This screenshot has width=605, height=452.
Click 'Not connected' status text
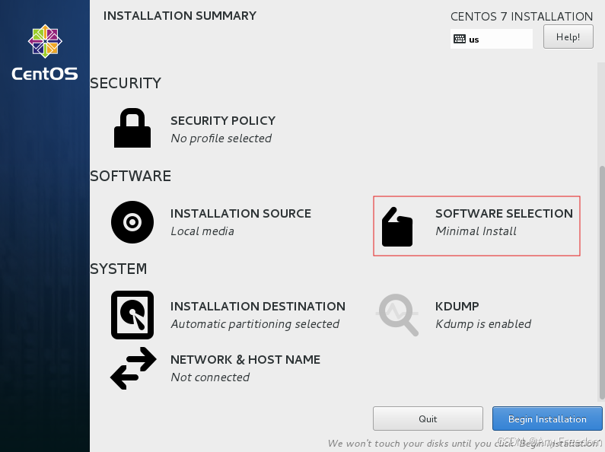point(210,377)
